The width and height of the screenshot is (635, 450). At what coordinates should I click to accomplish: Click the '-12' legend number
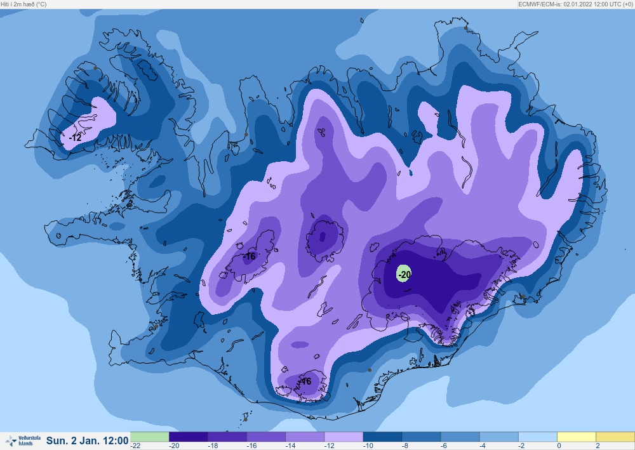pos(330,446)
